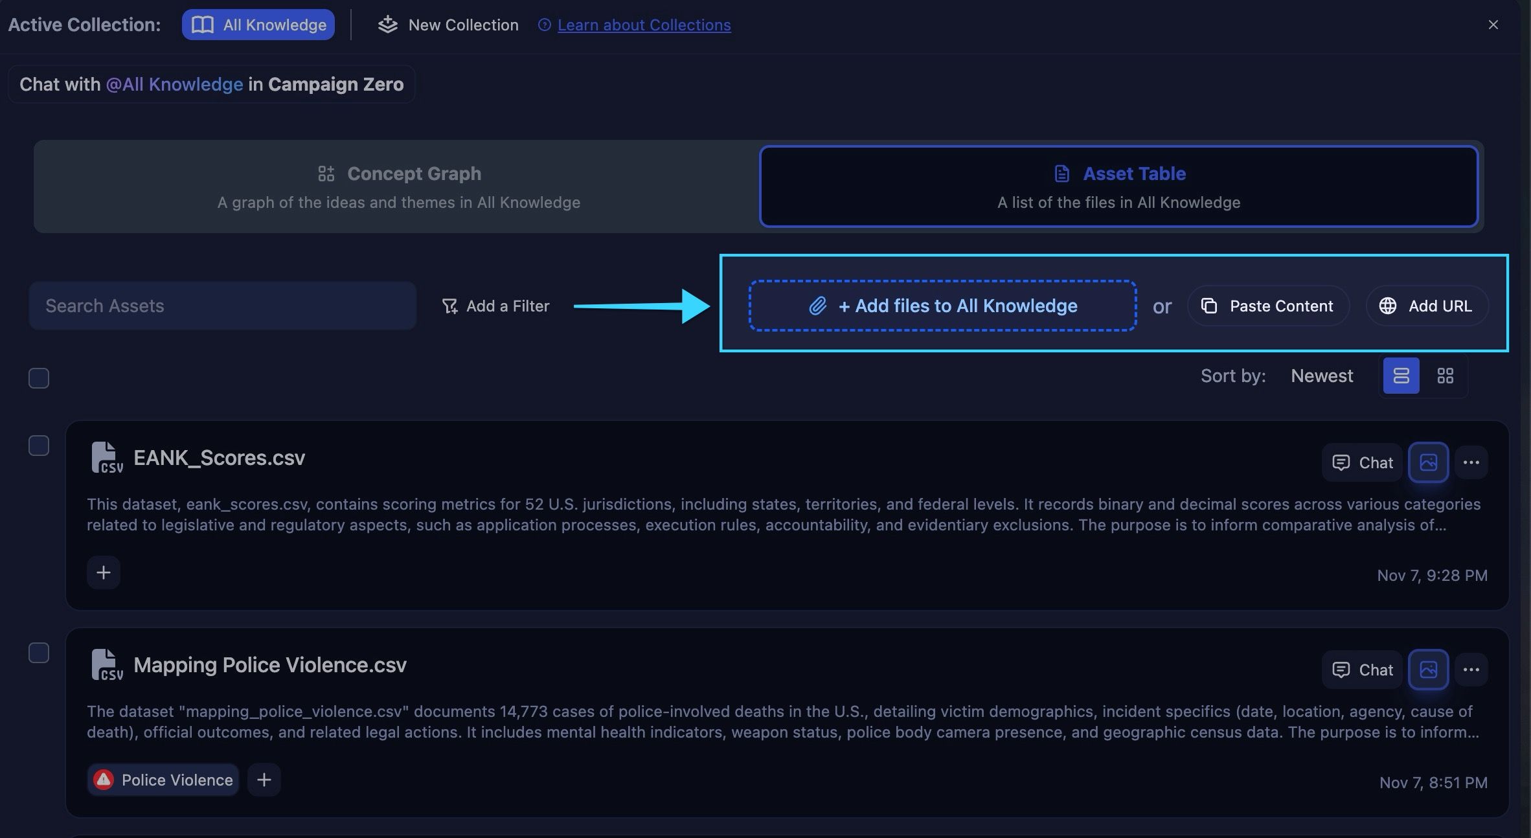Chat with Mapping Police Violence.csv
This screenshot has width=1531, height=838.
click(1362, 670)
